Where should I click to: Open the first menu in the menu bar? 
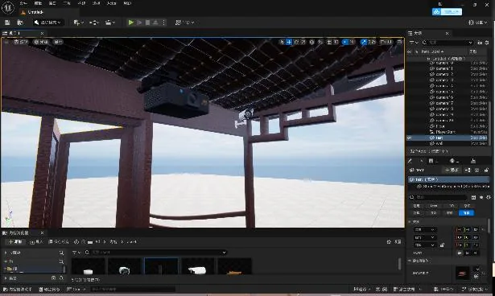(x=23, y=3)
